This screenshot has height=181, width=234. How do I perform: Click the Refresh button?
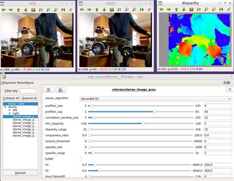pyautogui.click(x=20, y=173)
